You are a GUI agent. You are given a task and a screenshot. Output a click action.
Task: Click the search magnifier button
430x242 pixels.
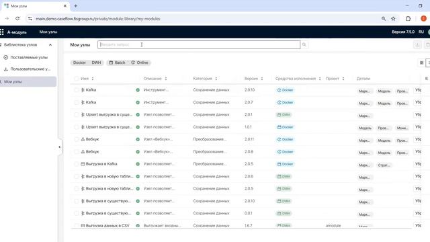[x=304, y=44]
